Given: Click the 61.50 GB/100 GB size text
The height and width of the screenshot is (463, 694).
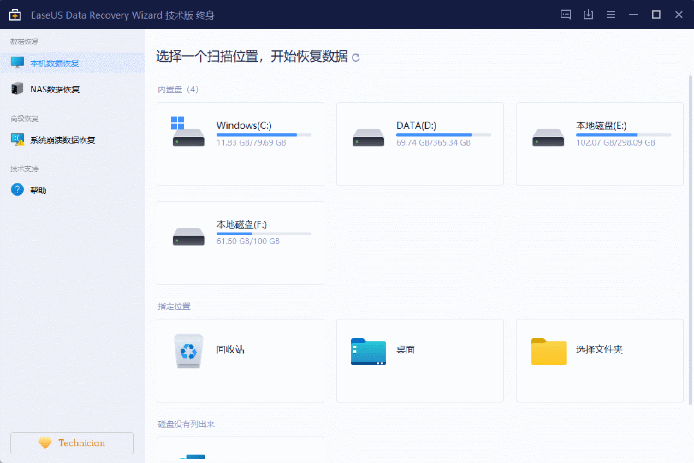Looking at the screenshot, I should click(248, 241).
